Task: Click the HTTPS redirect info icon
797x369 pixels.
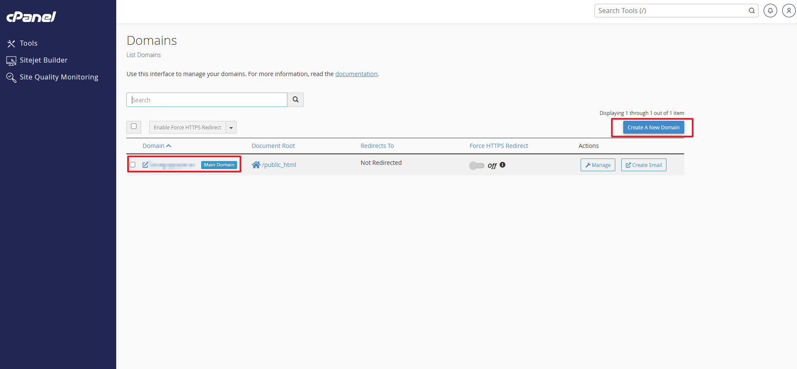Action: click(x=502, y=165)
